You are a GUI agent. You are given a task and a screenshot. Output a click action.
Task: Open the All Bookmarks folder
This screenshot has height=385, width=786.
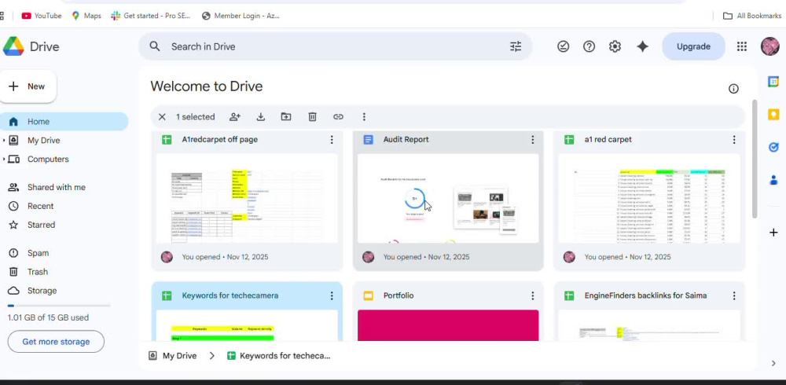[752, 16]
